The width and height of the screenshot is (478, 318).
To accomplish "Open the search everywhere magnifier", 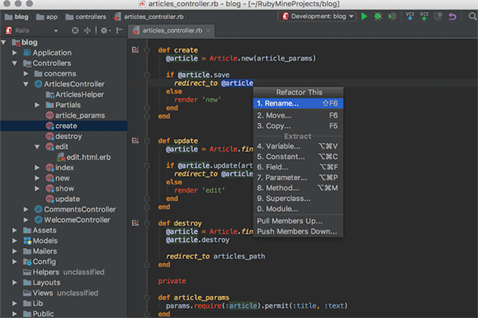I will pyautogui.click(x=472, y=17).
